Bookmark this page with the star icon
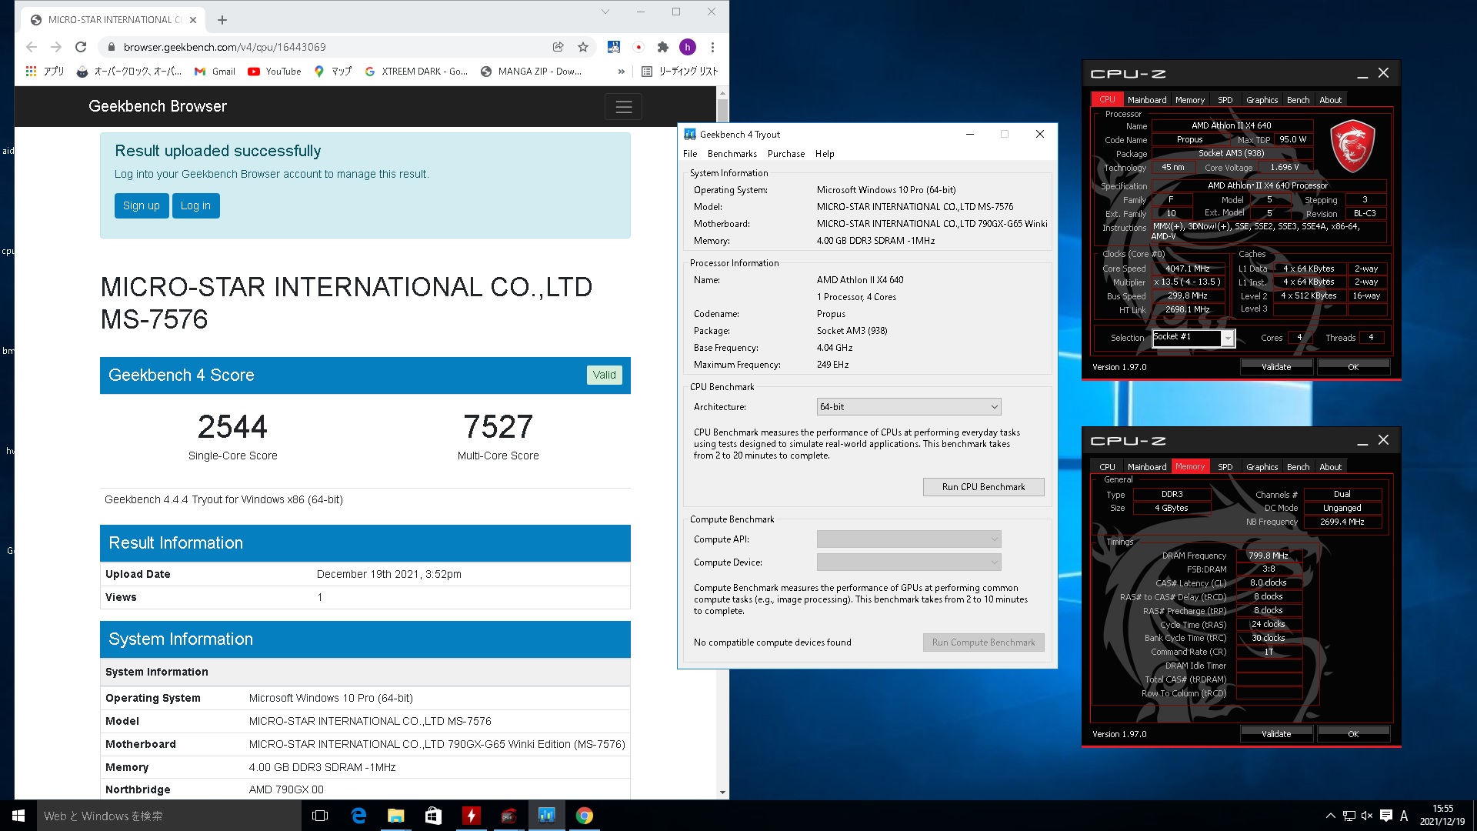The image size is (1477, 831). pyautogui.click(x=583, y=47)
